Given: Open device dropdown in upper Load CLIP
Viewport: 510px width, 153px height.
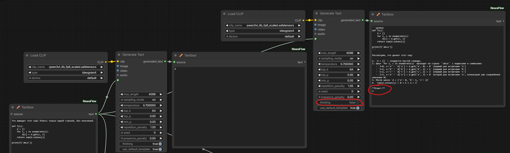Looking at the screenshot, I should 263,36.
